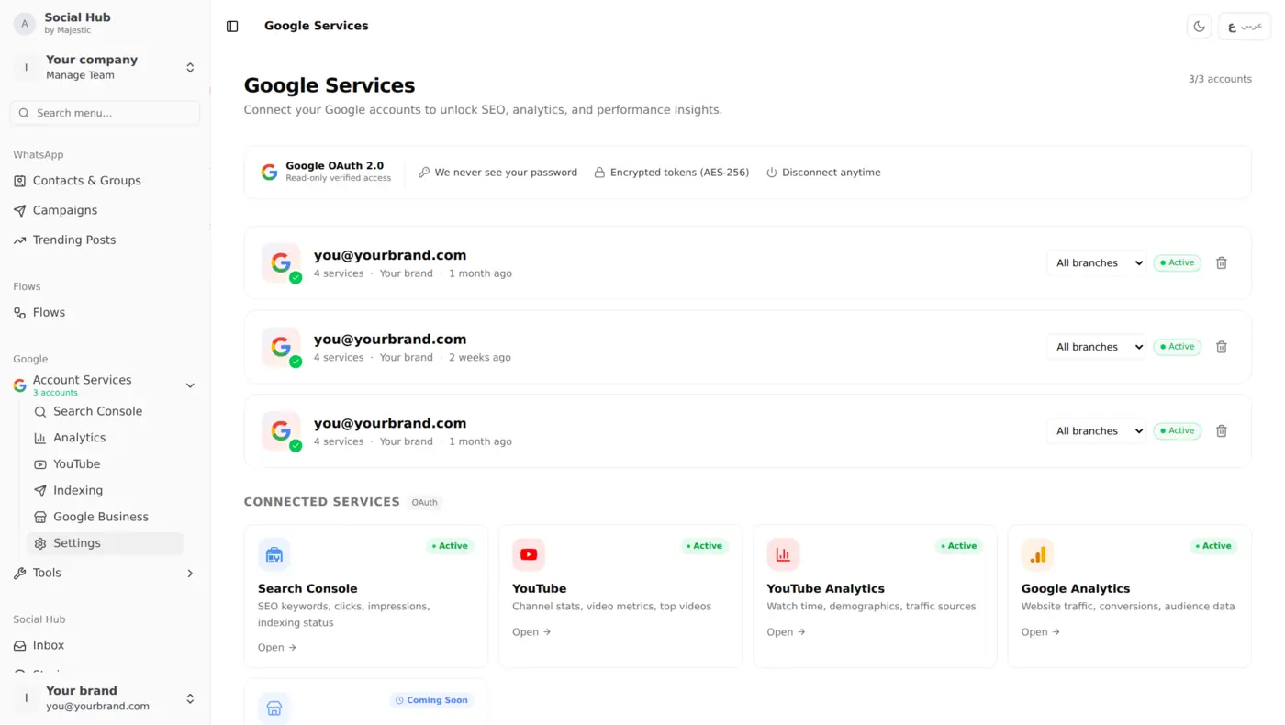This screenshot has height=725, width=1285.
Task: Click 'We never see your password' text
Action: [506, 173]
